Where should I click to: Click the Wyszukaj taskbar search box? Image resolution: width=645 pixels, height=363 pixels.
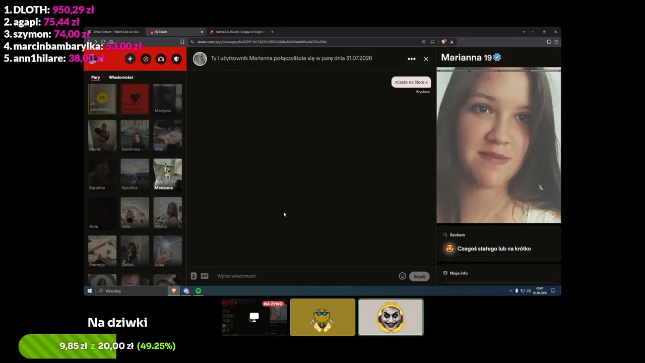pos(132,291)
